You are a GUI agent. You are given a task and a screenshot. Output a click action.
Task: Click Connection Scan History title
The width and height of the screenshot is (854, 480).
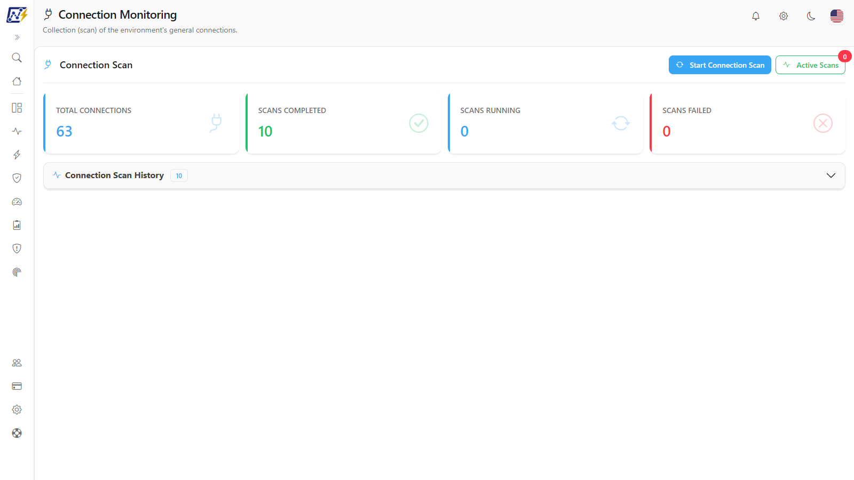point(114,175)
